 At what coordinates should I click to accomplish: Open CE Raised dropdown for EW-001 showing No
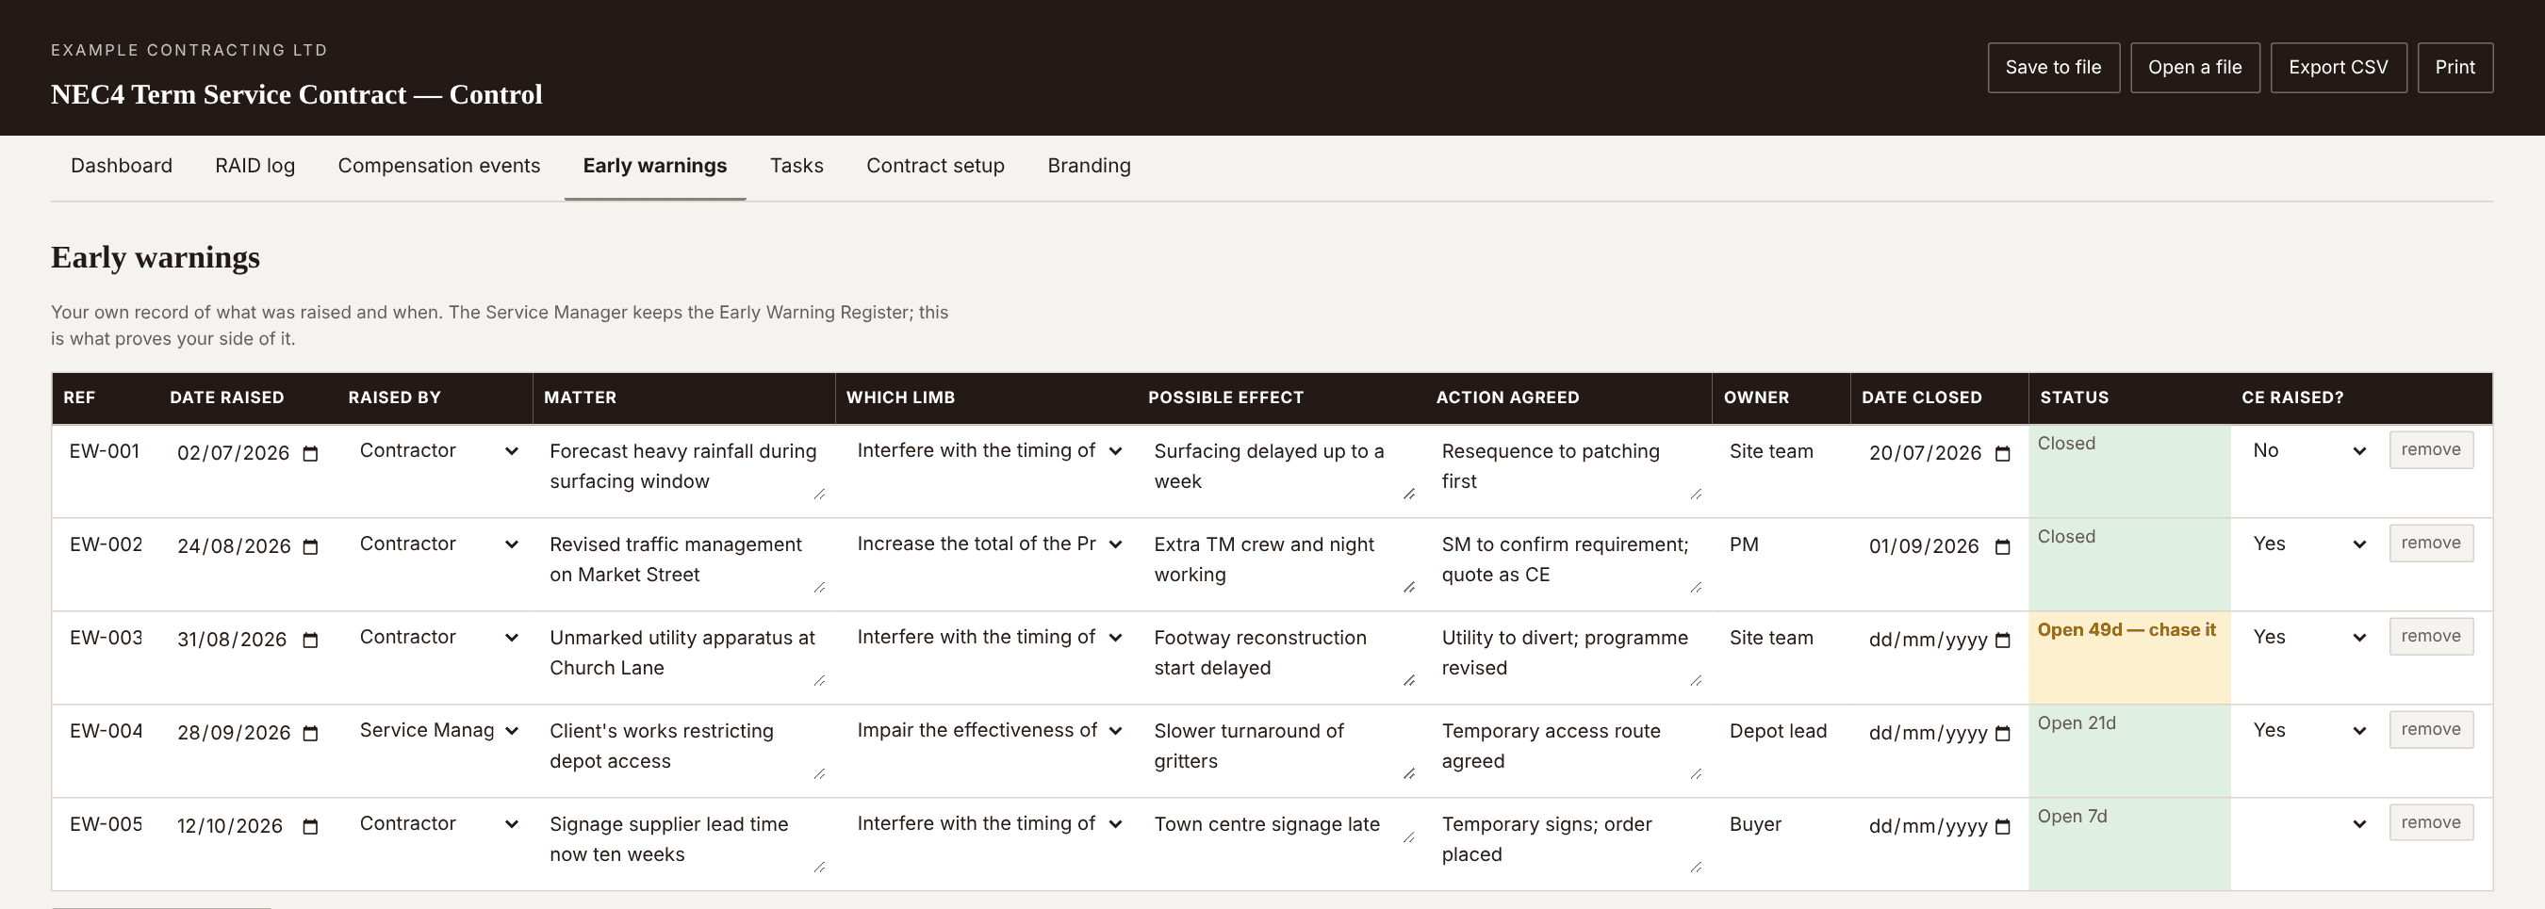[2308, 451]
